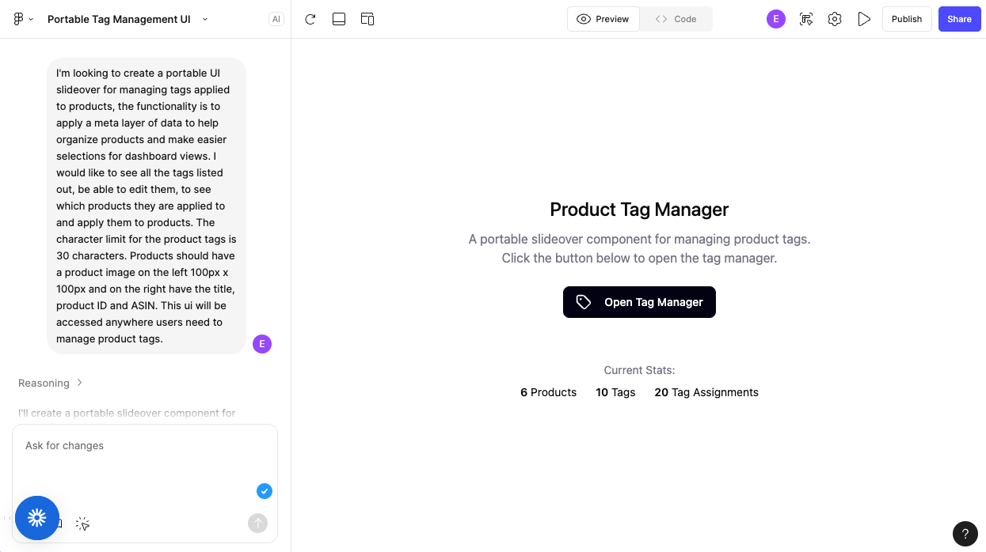
Task: Click the Publish button
Action: pyautogui.click(x=906, y=19)
